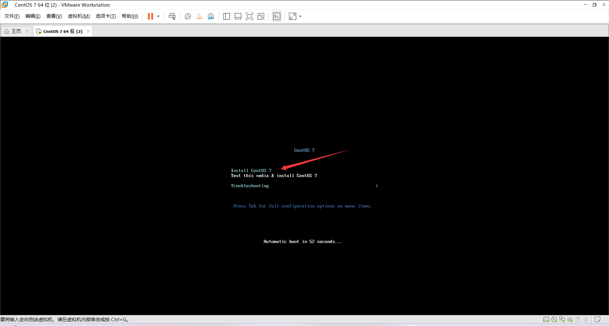The height and width of the screenshot is (326, 609).
Task: Click the stretch guest display icon
Action: pyautogui.click(x=292, y=16)
